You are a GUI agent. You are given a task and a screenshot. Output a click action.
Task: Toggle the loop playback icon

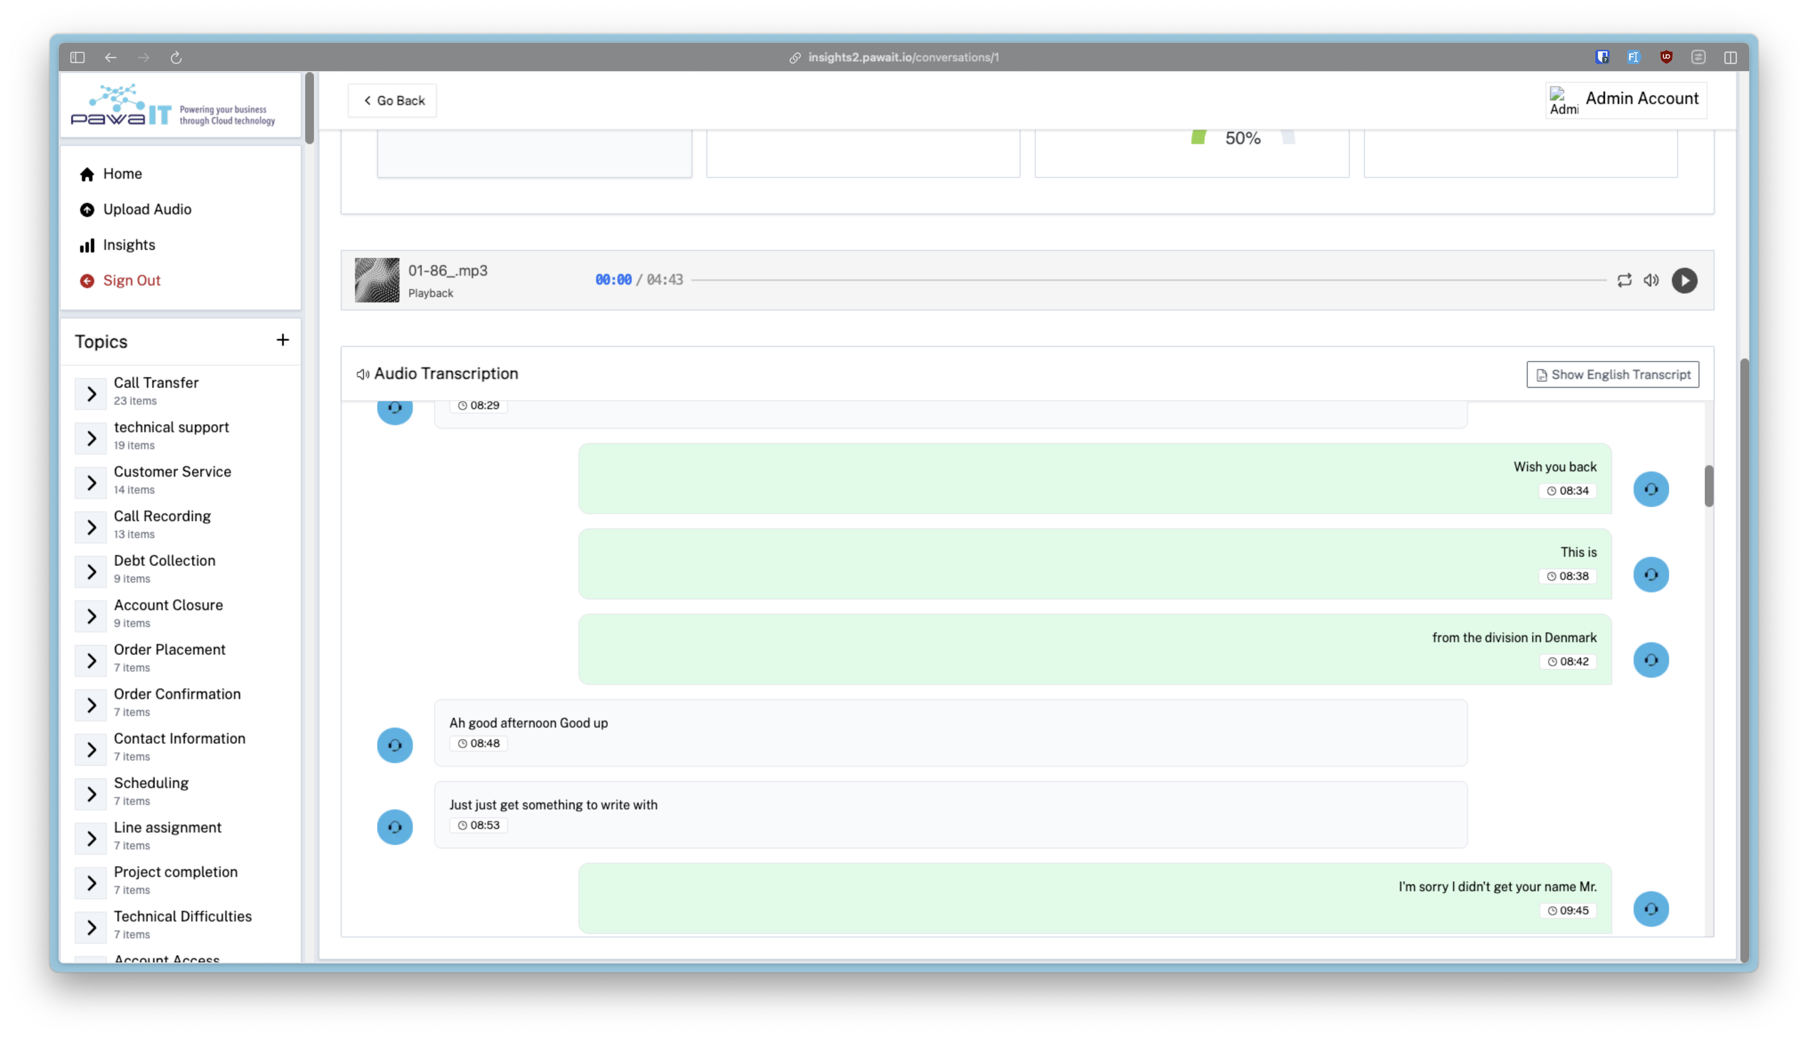pyautogui.click(x=1624, y=280)
